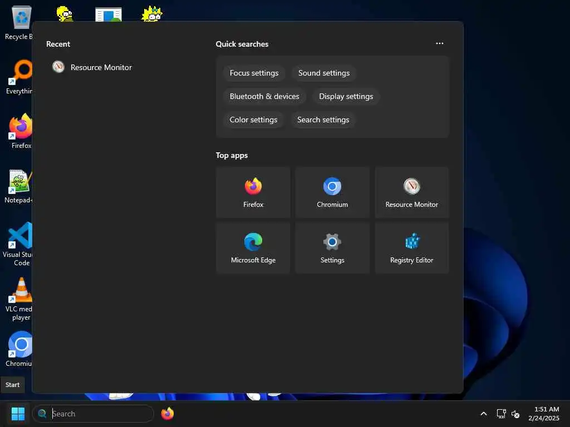The height and width of the screenshot is (427, 570).
Task: Select the Firefox desktop shortcut
Action: coord(21,131)
